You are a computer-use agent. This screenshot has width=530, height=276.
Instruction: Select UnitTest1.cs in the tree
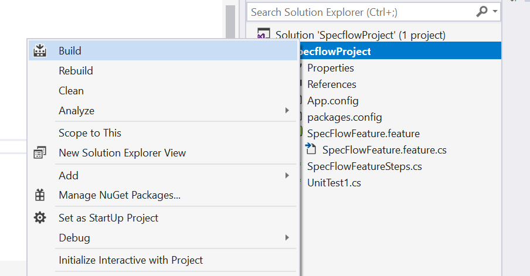point(334,183)
